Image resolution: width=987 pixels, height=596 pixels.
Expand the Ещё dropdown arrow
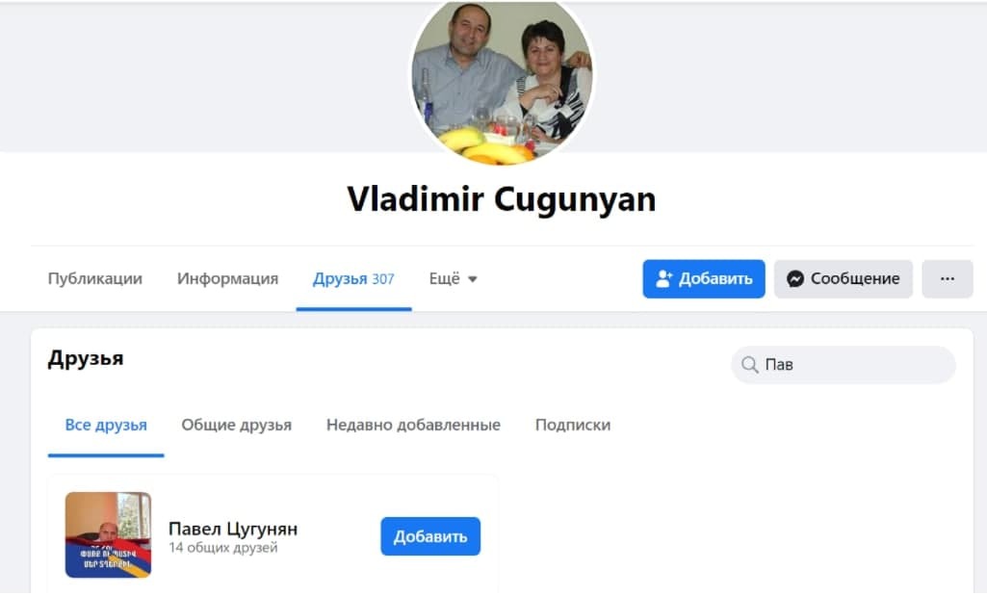(472, 279)
